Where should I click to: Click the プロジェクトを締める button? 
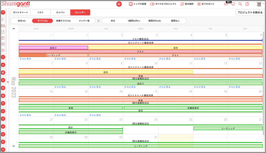(250, 12)
